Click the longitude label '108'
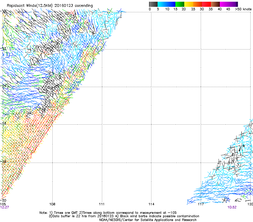This screenshot has height=222, width=253. [x=52, y=204]
